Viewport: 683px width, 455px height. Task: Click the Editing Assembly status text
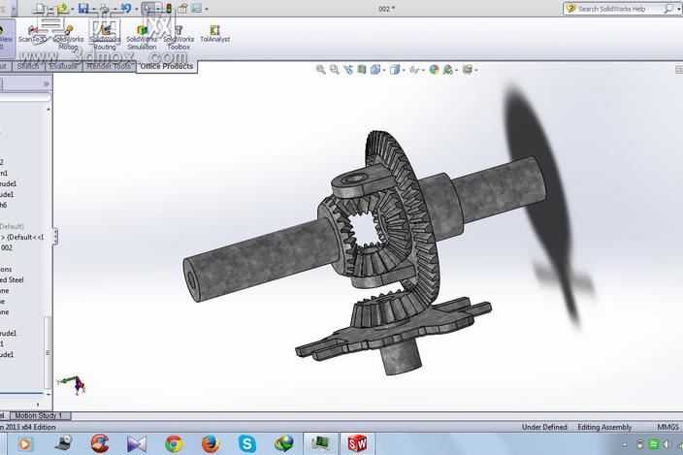(604, 427)
